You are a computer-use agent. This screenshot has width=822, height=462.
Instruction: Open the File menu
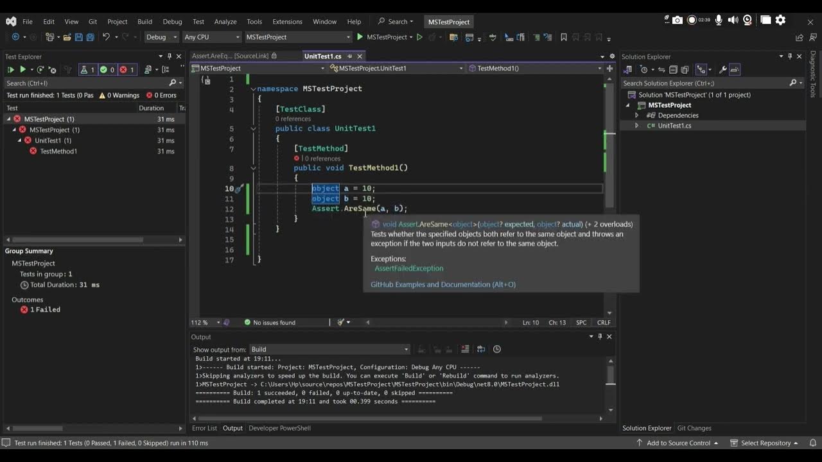[28, 21]
